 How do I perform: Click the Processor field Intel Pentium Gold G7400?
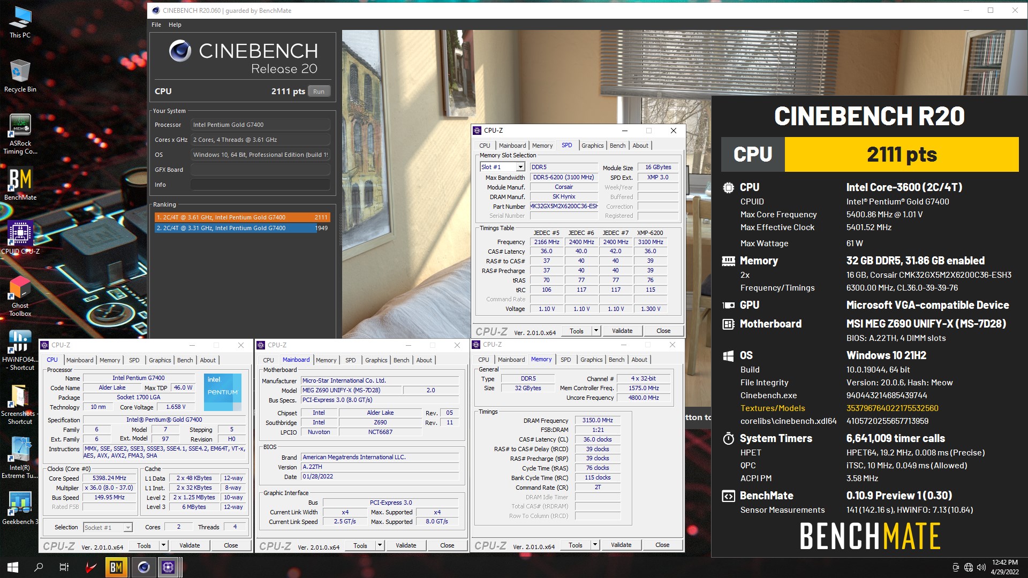pyautogui.click(x=260, y=125)
